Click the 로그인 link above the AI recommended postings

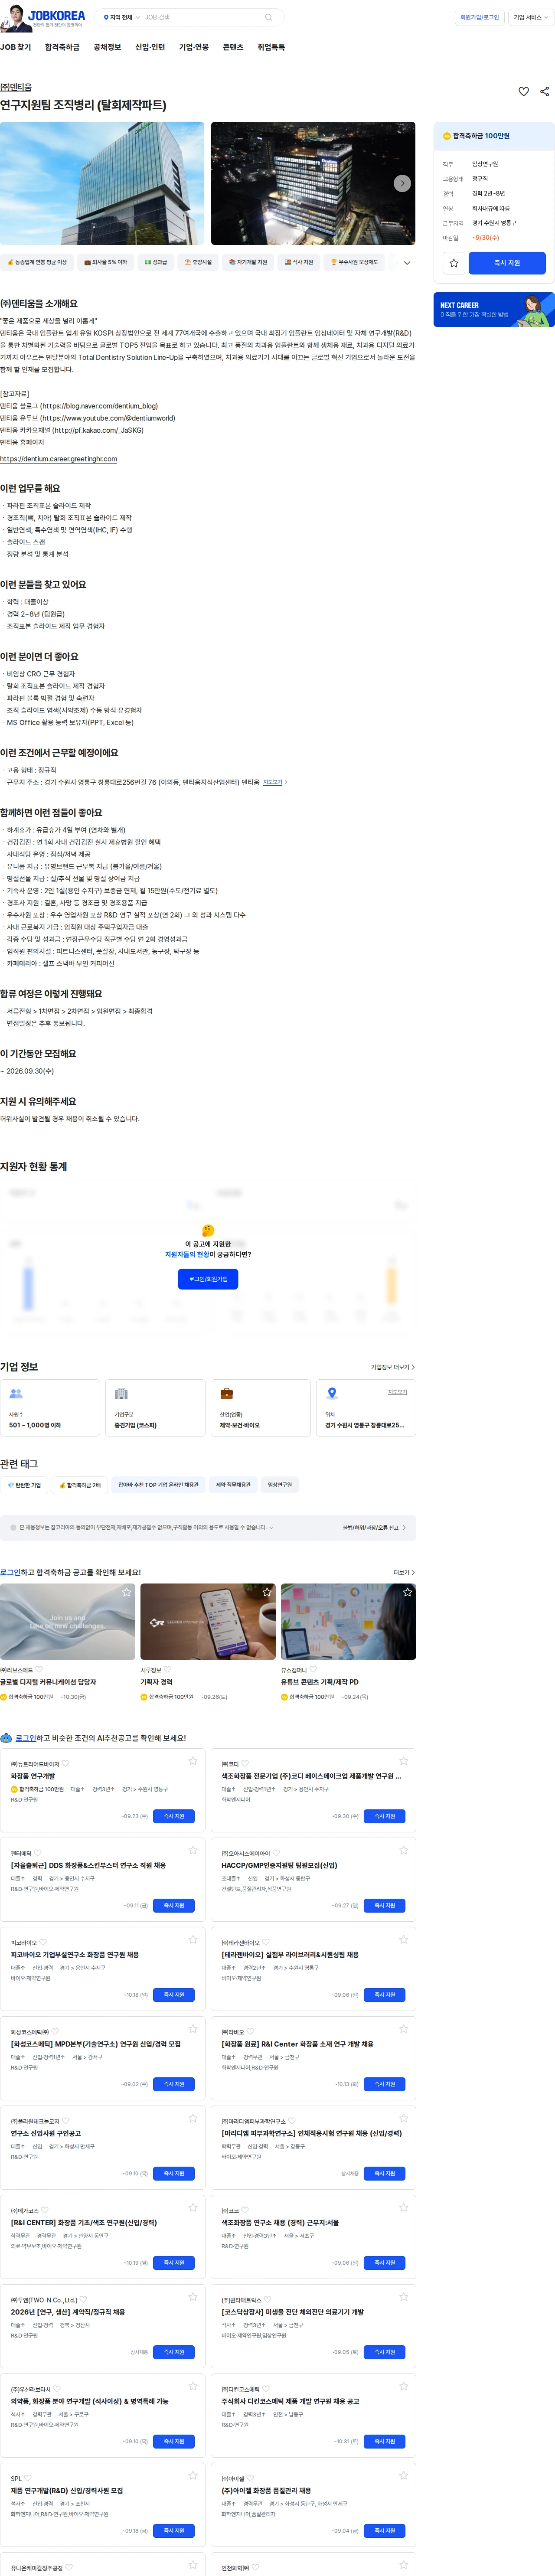point(26,1738)
